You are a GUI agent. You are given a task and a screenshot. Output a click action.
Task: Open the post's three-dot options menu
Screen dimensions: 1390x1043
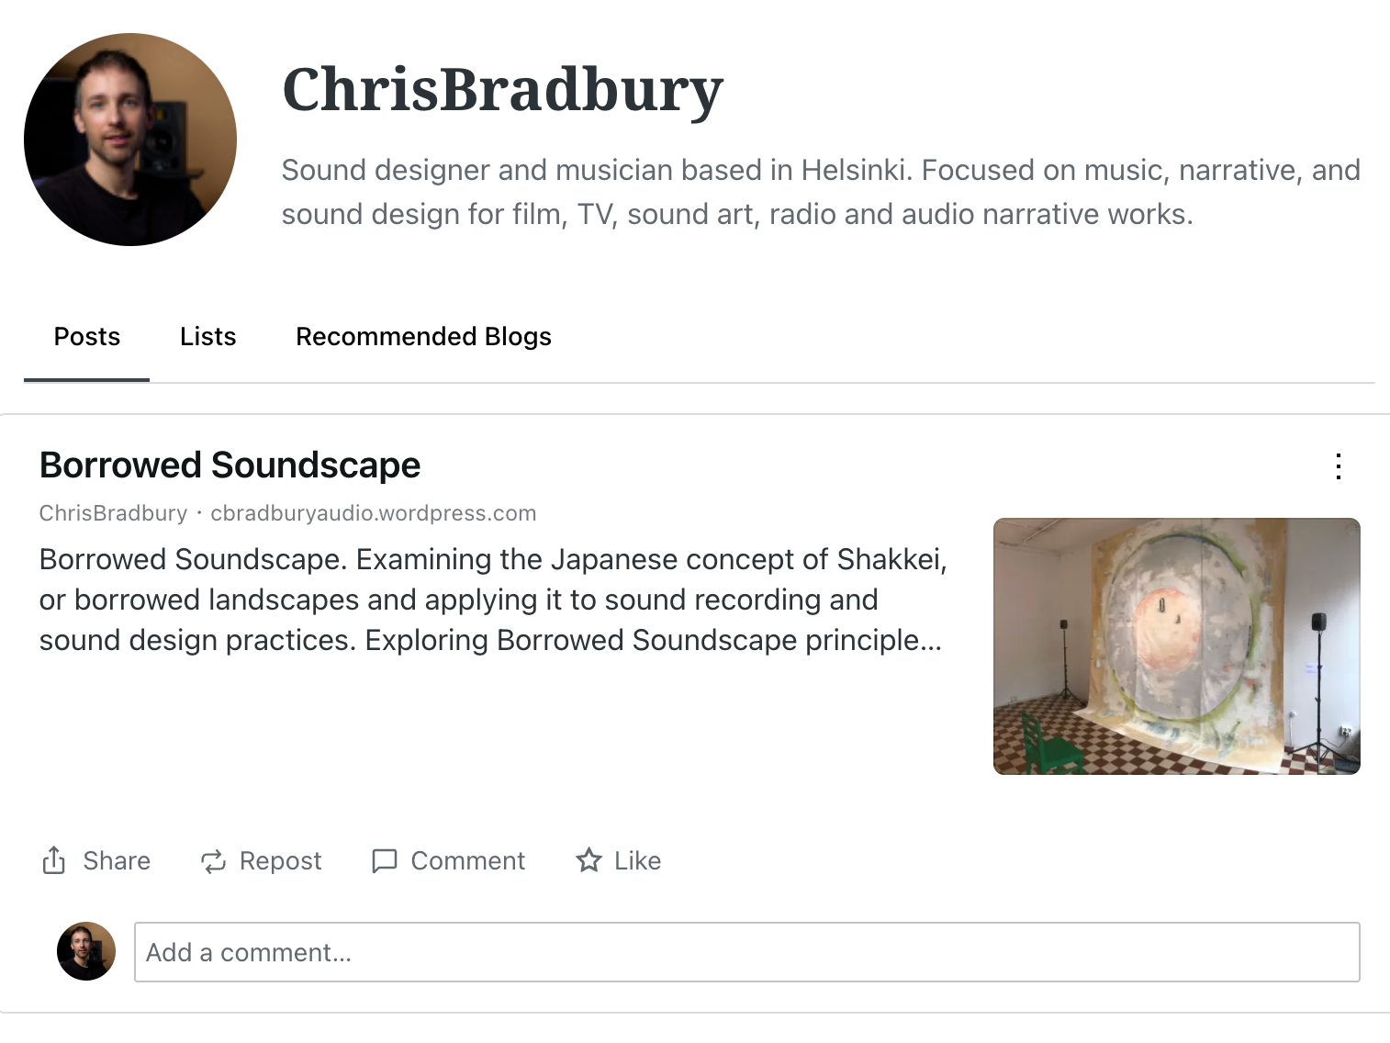1339,466
